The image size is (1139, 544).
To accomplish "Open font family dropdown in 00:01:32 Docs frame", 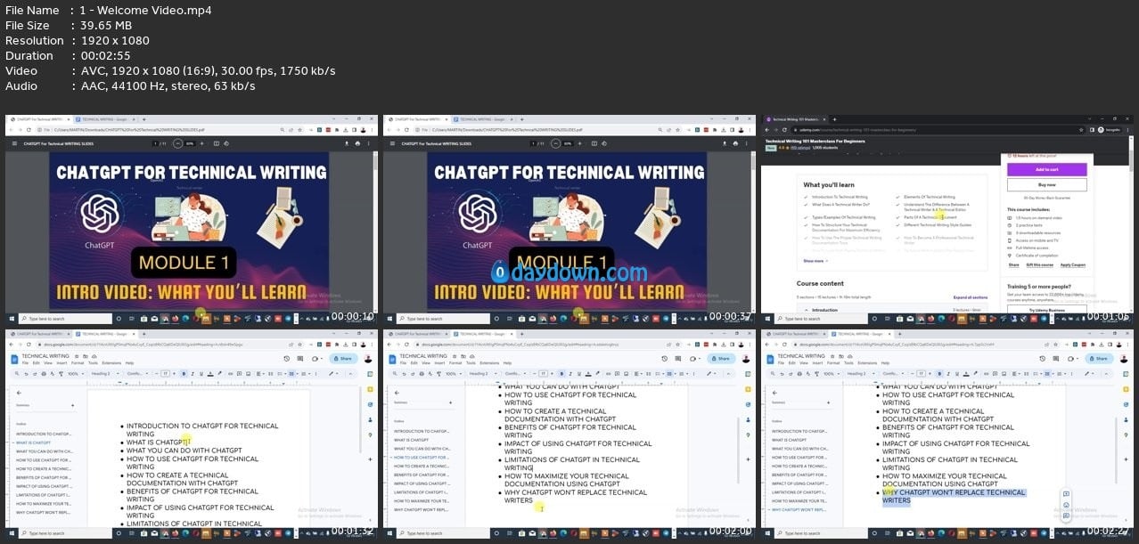I will [137, 374].
